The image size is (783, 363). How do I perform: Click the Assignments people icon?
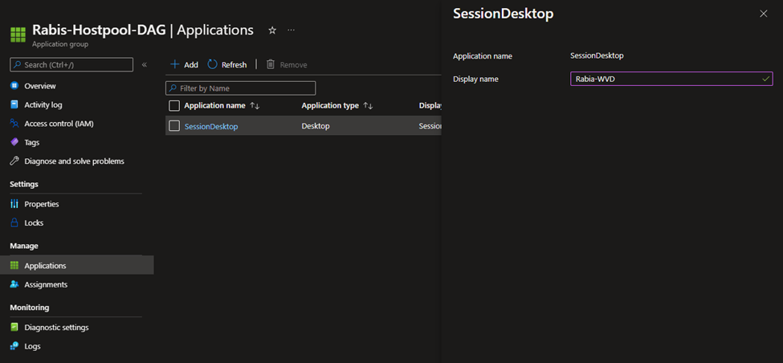[14, 284]
